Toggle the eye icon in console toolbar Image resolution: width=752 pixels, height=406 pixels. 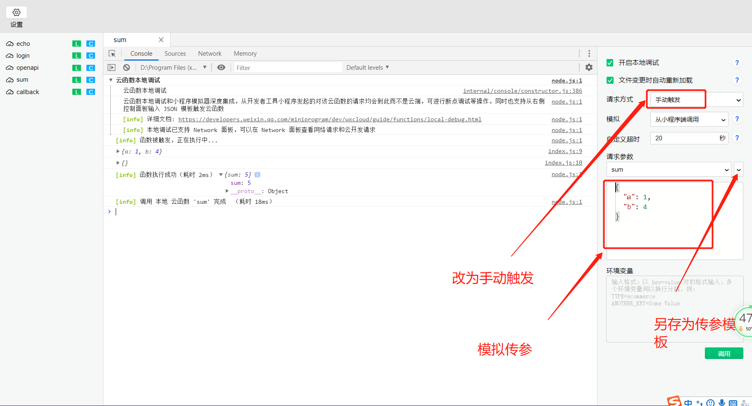221,67
